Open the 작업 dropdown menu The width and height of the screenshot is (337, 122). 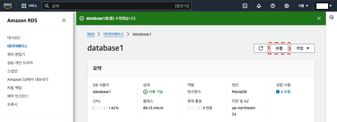tap(303, 48)
